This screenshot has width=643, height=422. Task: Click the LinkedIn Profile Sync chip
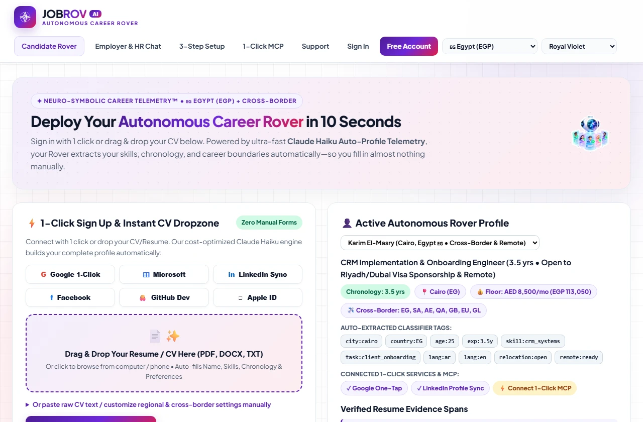click(x=450, y=388)
